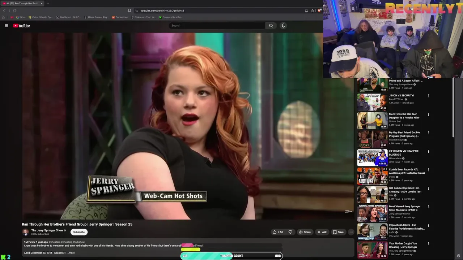This screenshot has width=463, height=260.
Task: Open the Brave shields icon in address bar
Action: pyautogui.click(x=319, y=10)
